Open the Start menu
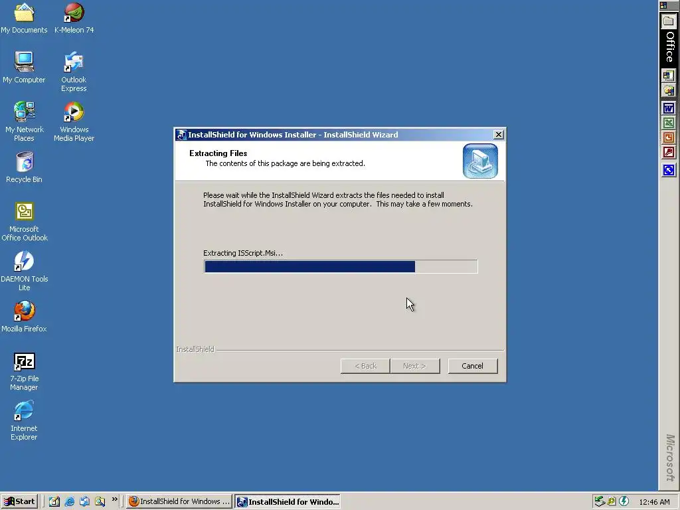Image resolution: width=680 pixels, height=510 pixels. (x=19, y=501)
